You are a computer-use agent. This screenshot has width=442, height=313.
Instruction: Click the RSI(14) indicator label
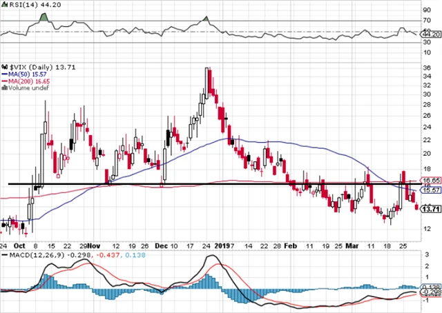pyautogui.click(x=17, y=6)
